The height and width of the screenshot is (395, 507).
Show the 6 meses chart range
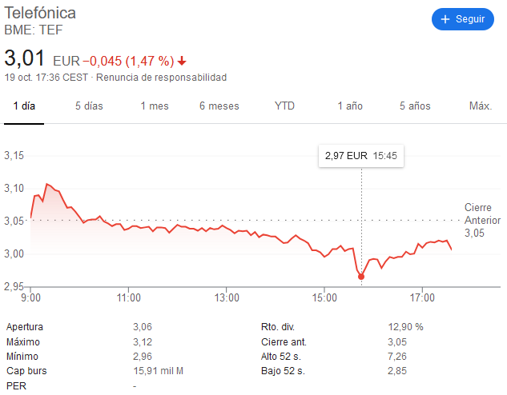pyautogui.click(x=219, y=106)
